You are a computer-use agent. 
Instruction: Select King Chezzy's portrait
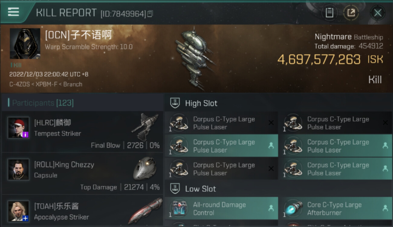[x=18, y=169]
